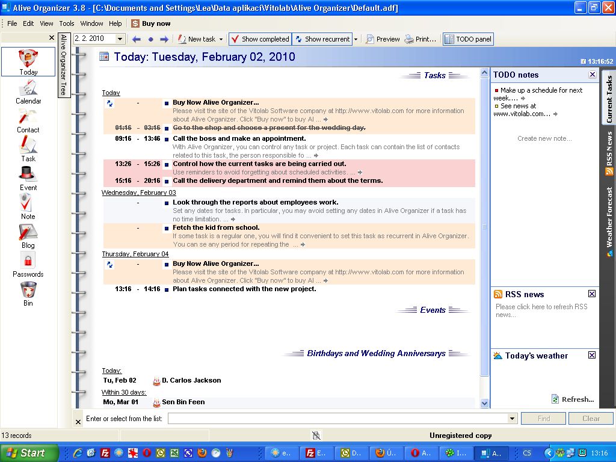Open the Window menu
616x462 pixels.
[91, 23]
